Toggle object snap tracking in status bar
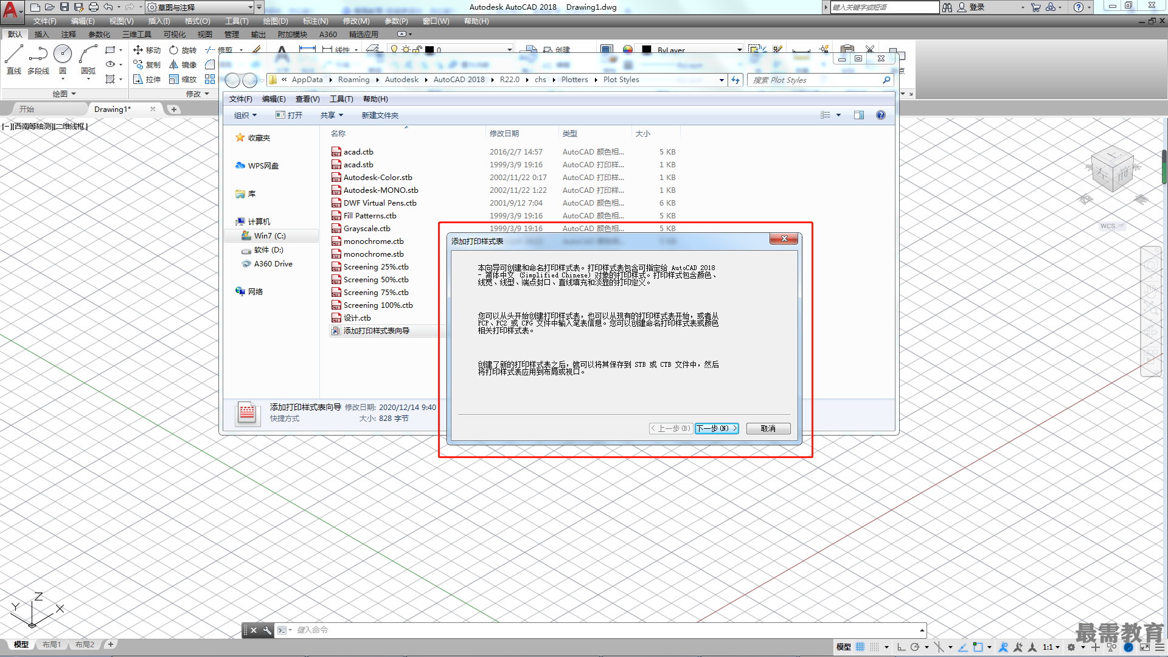The width and height of the screenshot is (1168, 657). (x=963, y=647)
